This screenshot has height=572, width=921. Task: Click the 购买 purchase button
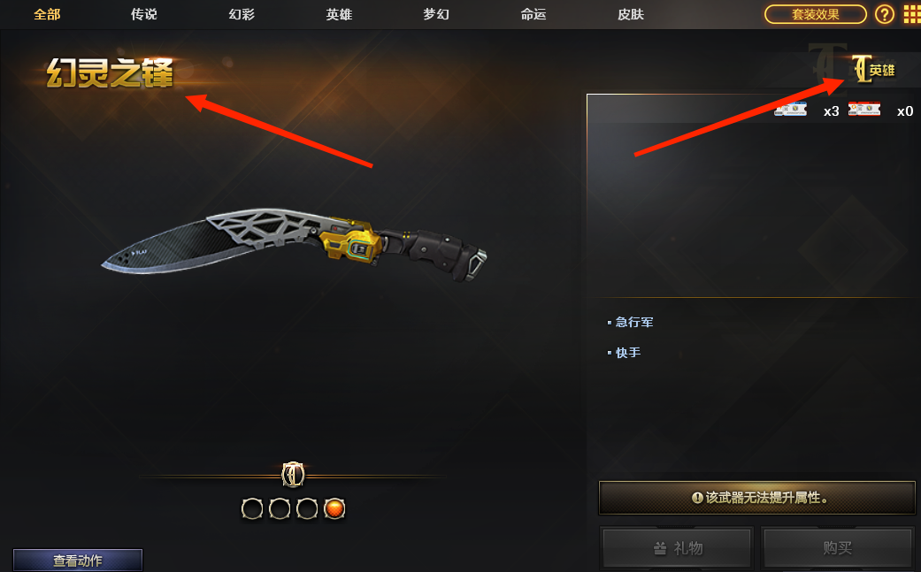[x=838, y=548]
